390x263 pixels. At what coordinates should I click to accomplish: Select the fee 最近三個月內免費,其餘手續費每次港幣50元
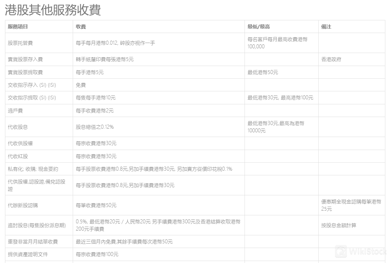point(124,242)
